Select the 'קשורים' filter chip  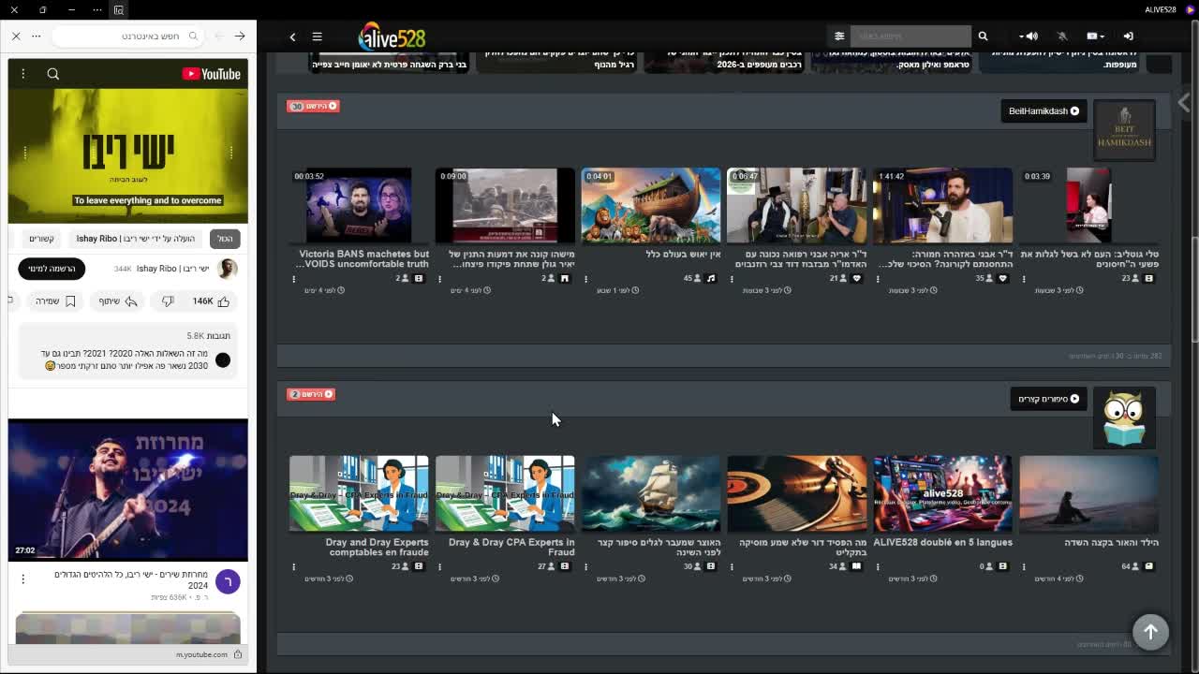tap(41, 239)
